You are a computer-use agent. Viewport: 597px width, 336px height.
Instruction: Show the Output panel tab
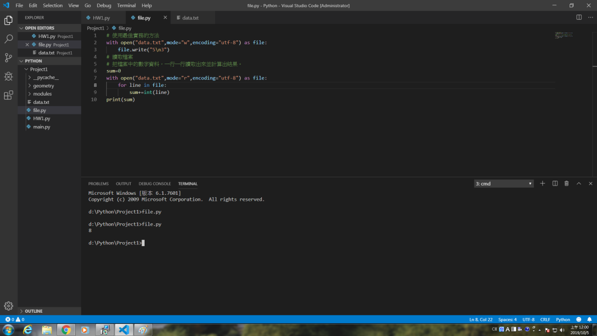[x=124, y=184]
